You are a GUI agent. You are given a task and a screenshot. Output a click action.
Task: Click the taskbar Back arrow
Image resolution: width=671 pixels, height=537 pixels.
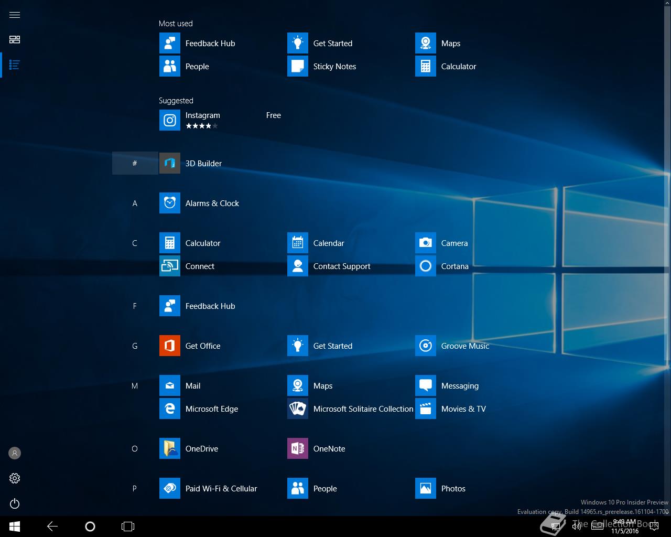[52, 527]
